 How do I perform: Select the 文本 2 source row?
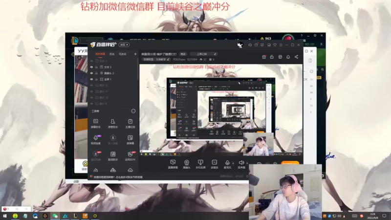pyautogui.click(x=113, y=67)
